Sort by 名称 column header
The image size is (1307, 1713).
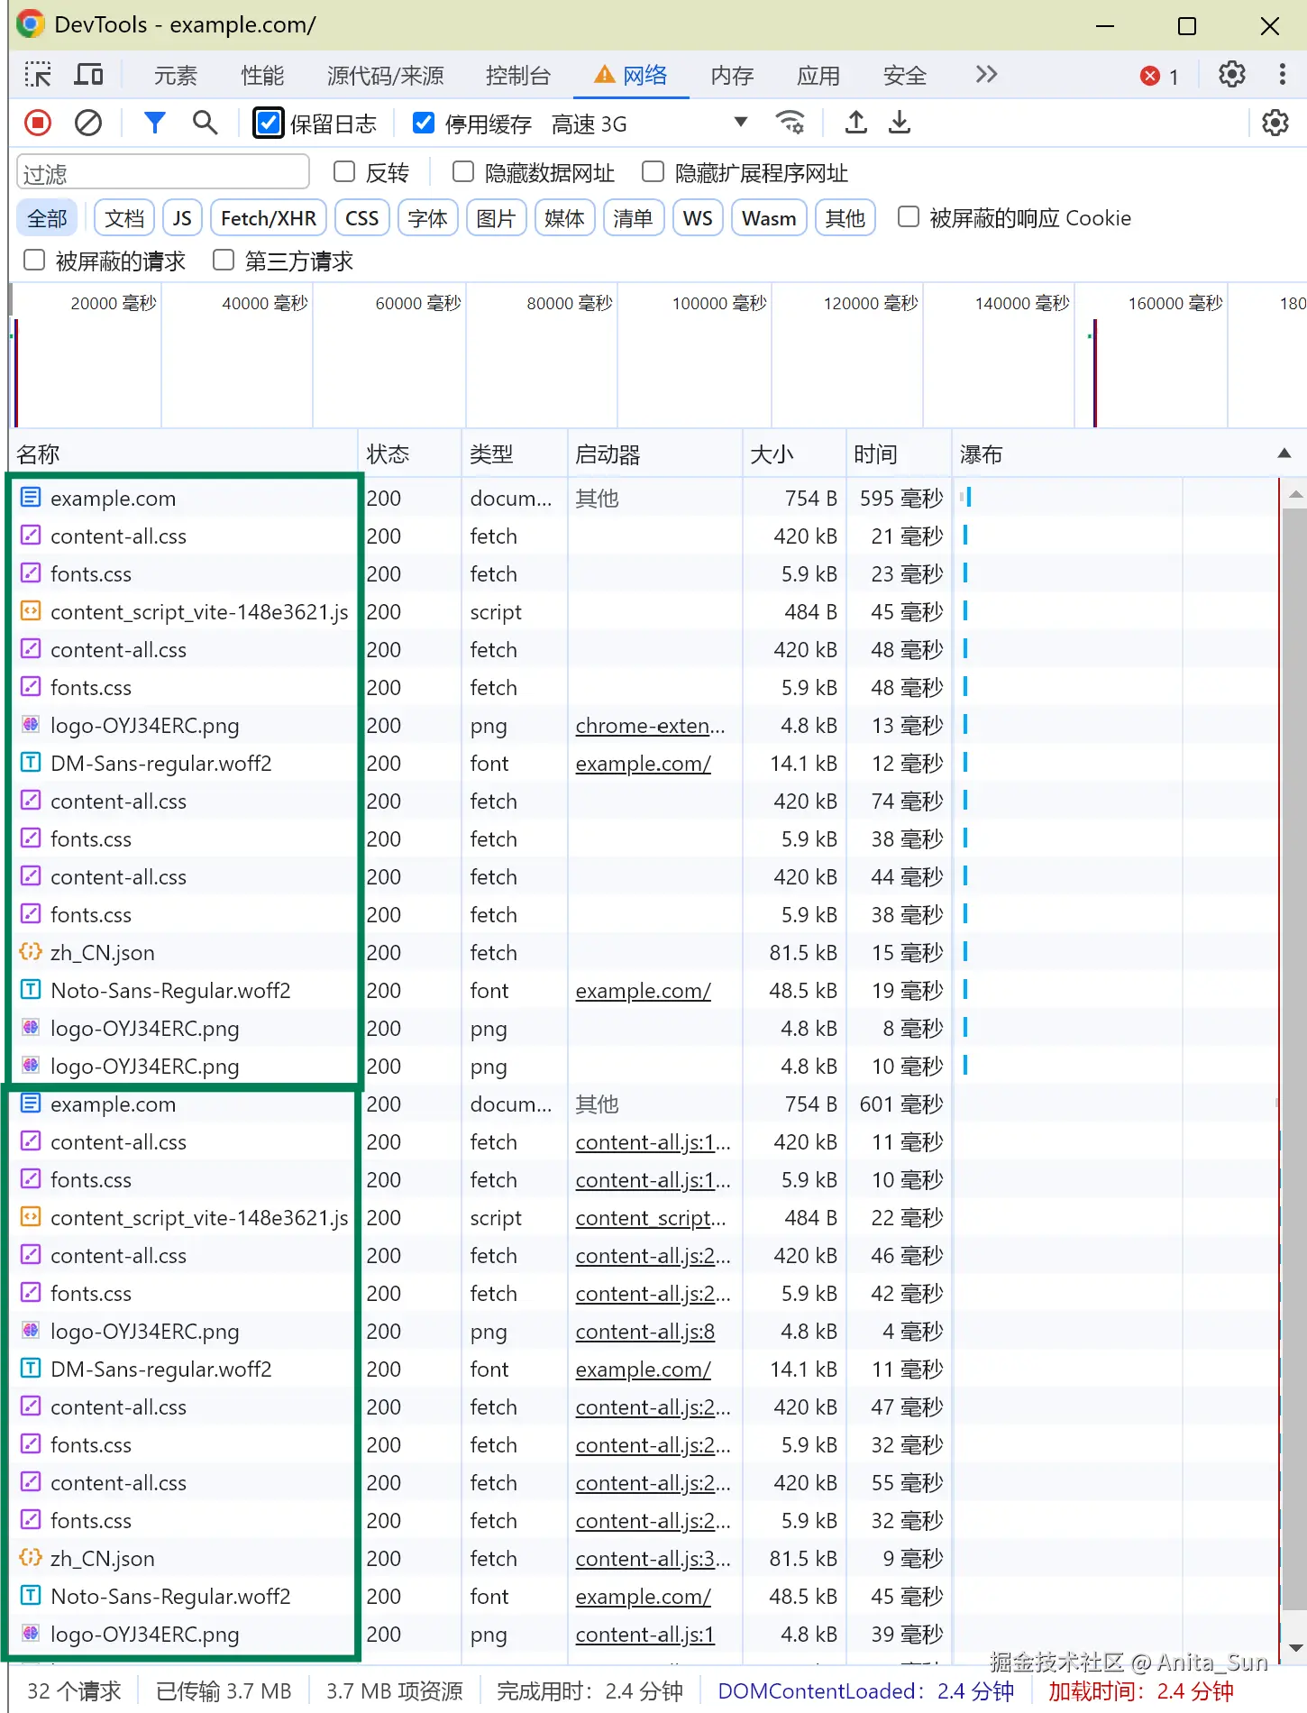pyautogui.click(x=184, y=454)
